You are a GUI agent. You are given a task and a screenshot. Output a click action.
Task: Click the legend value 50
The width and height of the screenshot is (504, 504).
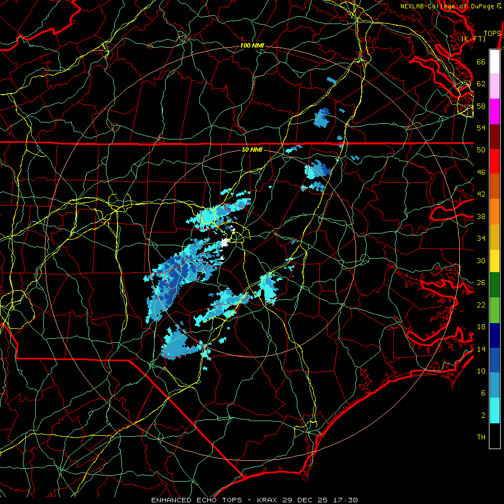click(481, 150)
